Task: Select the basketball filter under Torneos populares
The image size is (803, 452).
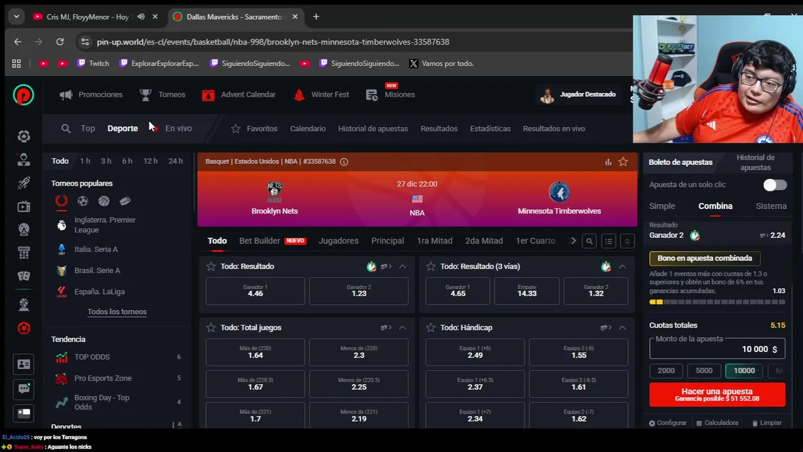Action: (104, 201)
